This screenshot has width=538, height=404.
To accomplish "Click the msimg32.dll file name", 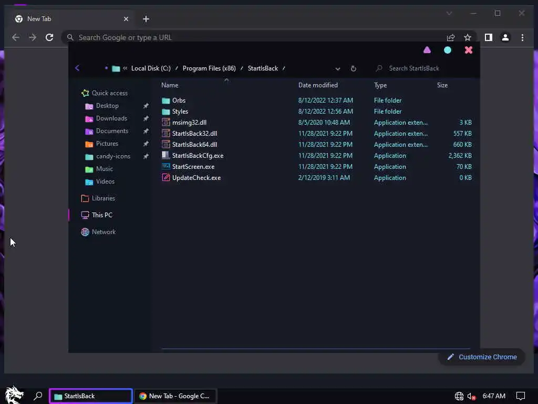I will click(189, 122).
